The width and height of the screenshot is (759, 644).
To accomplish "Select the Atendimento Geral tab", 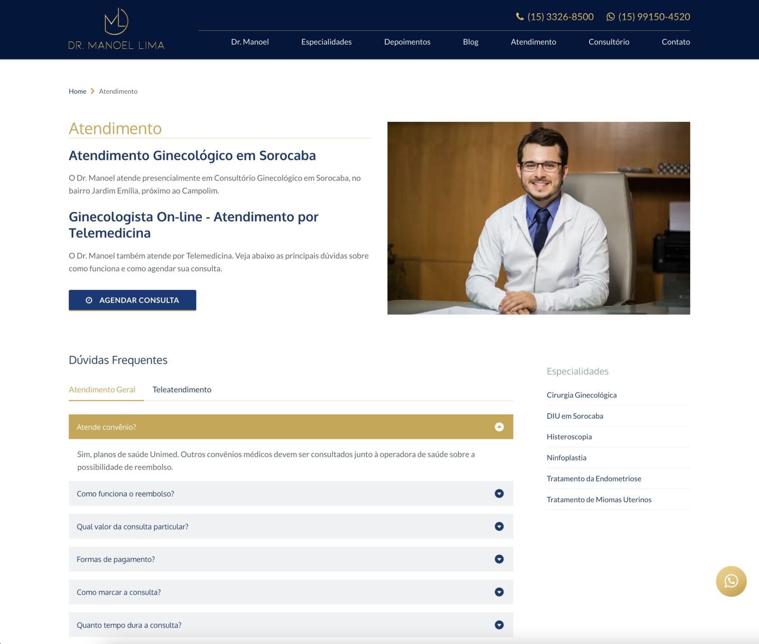I will (102, 390).
